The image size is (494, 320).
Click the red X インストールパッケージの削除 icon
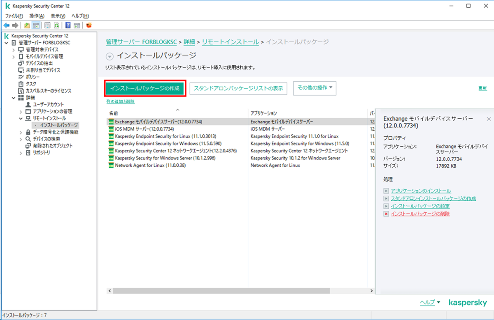[386, 214]
